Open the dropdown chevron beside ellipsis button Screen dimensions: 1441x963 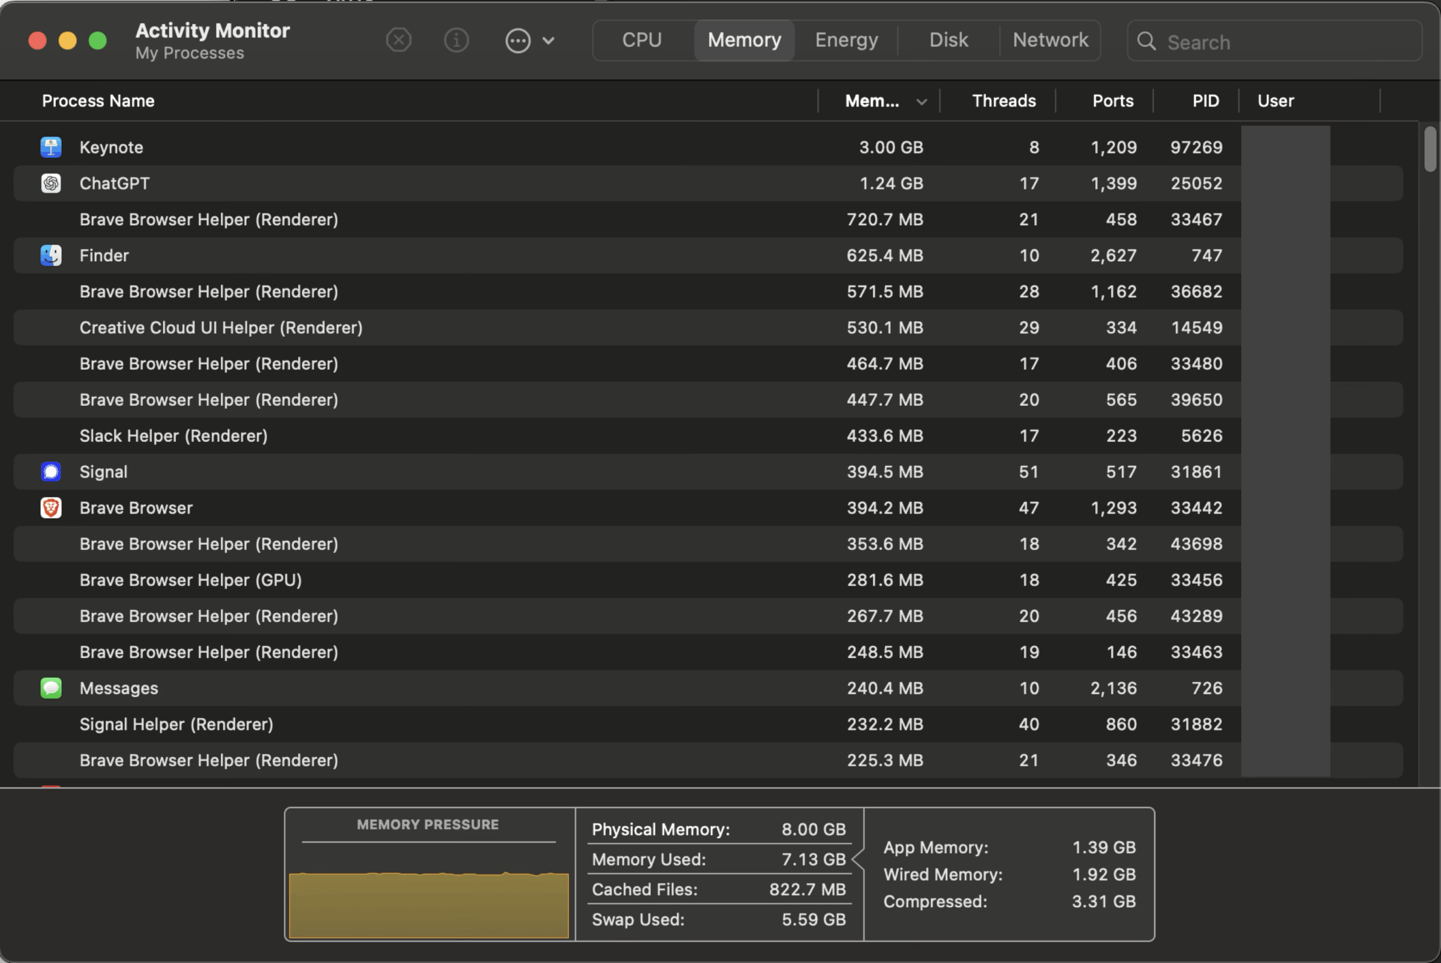click(548, 41)
